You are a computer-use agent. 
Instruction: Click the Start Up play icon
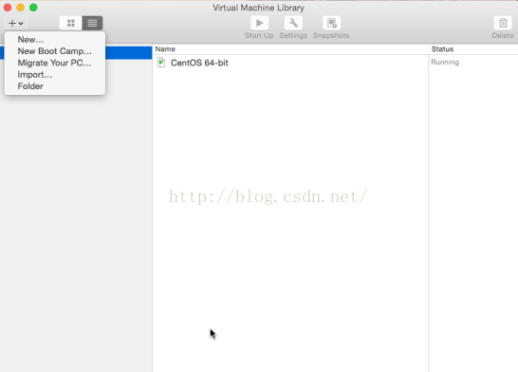(259, 23)
